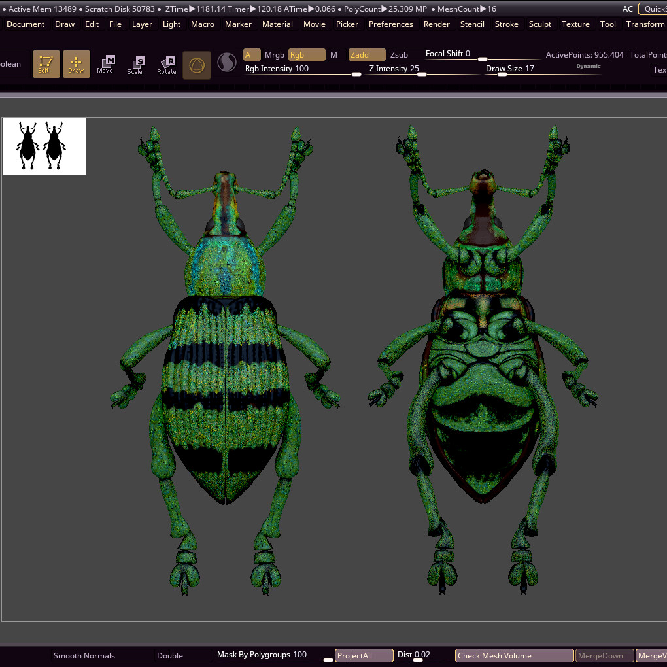The height and width of the screenshot is (667, 667).
Task: Open the Preferences menu
Action: (390, 24)
